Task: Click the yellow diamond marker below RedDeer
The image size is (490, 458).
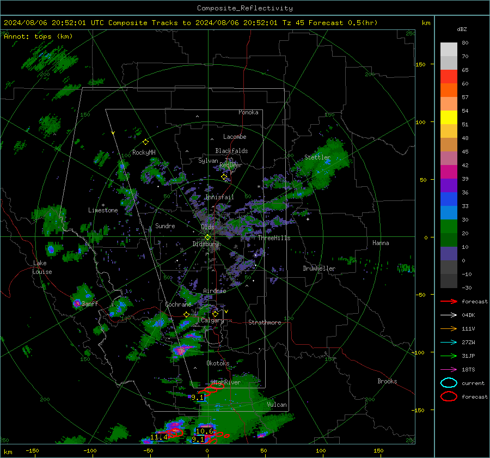Action: click(224, 177)
